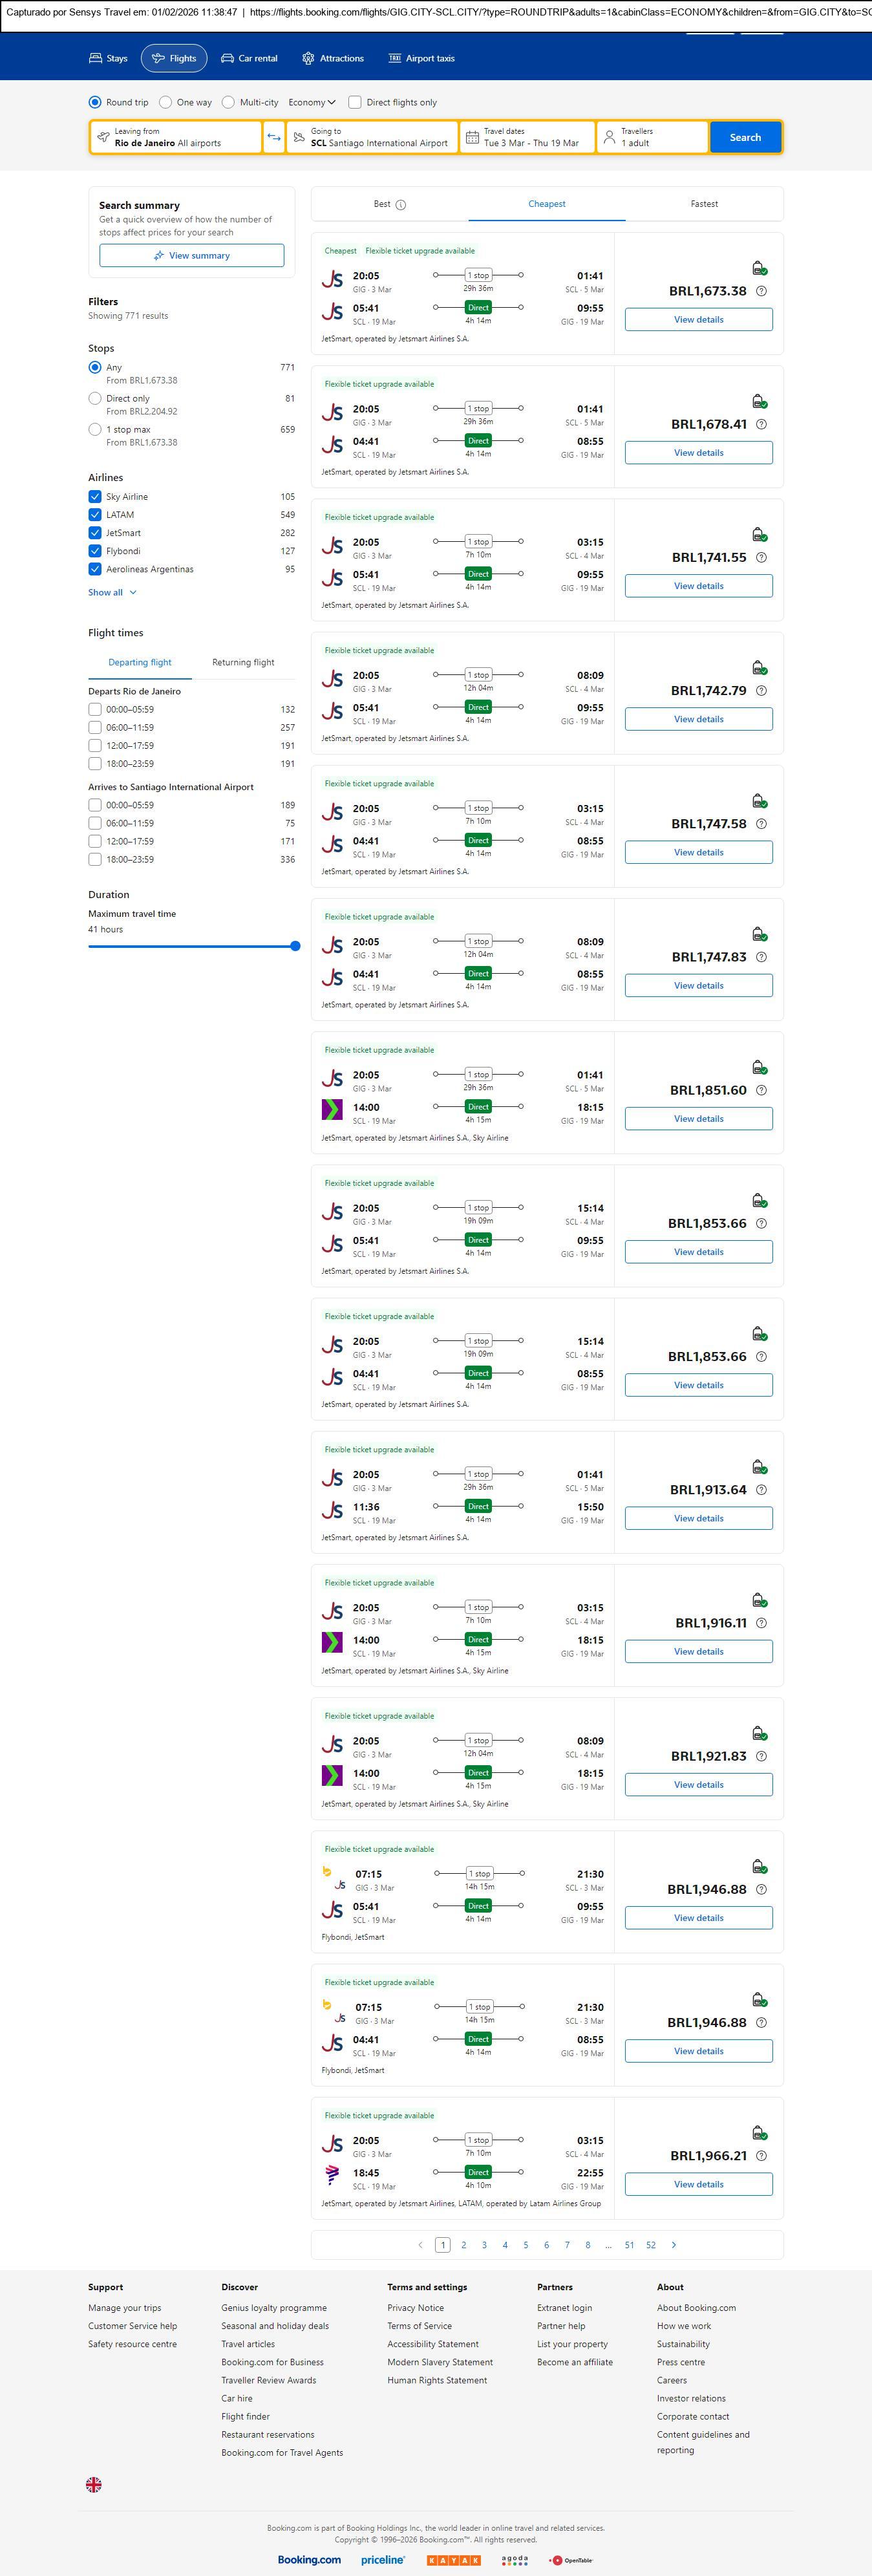The height and width of the screenshot is (2576, 872).
Task: Open the Economy cabin class dropdown
Action: tap(311, 102)
